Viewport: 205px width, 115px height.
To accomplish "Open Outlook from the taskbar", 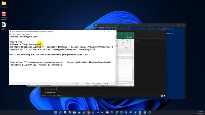I will coord(84,112).
